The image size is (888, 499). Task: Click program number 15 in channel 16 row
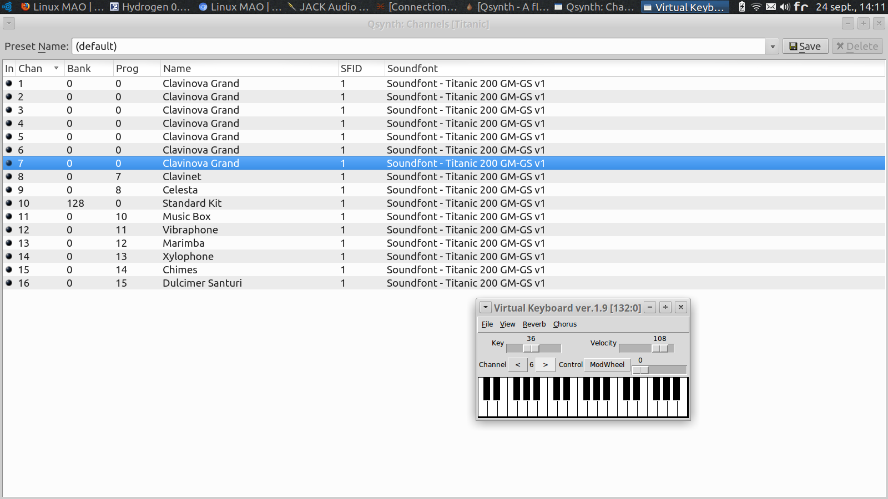[x=122, y=283]
